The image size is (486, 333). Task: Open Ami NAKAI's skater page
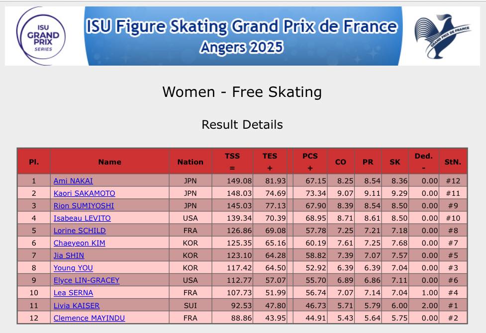tap(73, 181)
